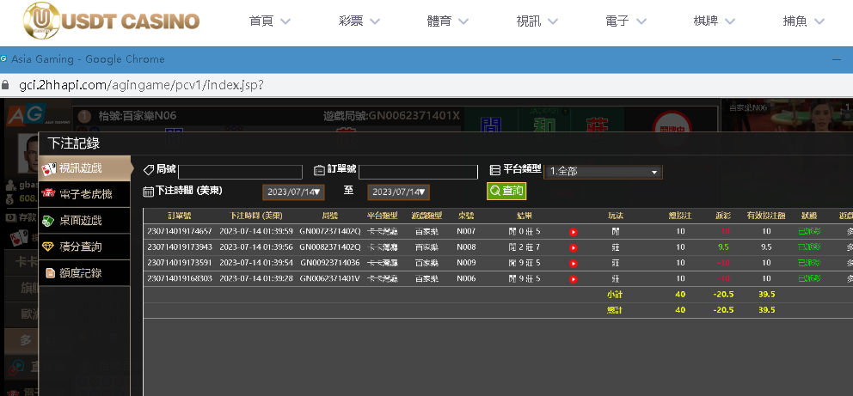Play video replay for table N006 bet
853x396 pixels.
573,279
